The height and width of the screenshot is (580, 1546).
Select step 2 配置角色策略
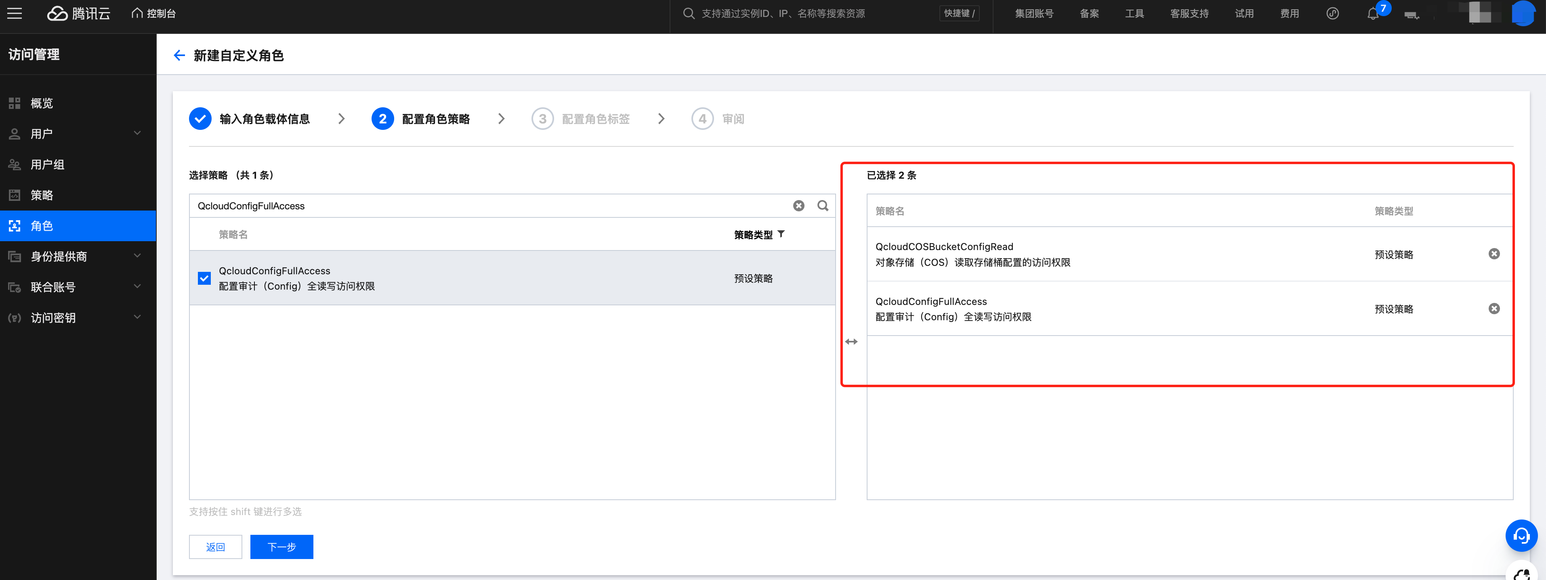420,119
